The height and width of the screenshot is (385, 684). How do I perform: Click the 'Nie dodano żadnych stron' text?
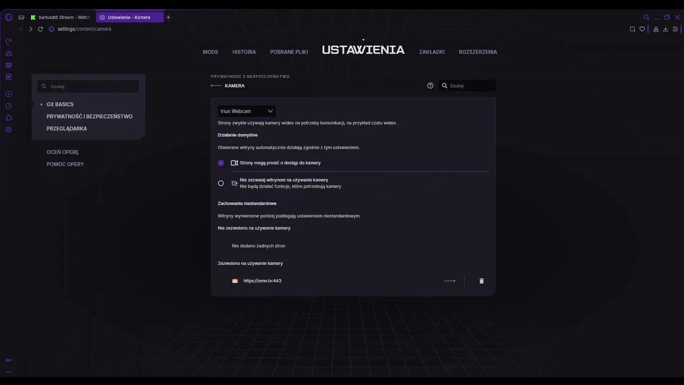259,246
